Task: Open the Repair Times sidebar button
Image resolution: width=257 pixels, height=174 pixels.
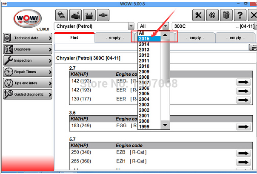Action: pos(27,72)
